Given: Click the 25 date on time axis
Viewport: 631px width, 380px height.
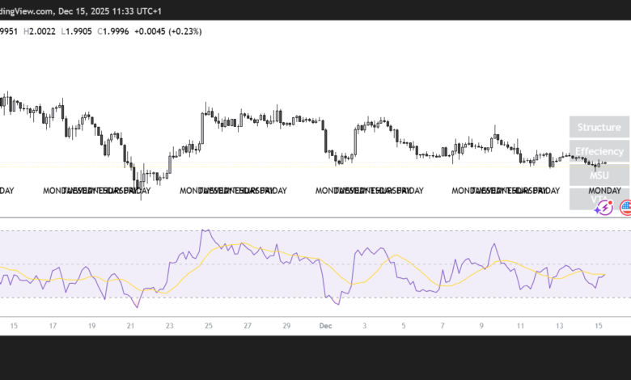Looking at the screenshot, I should tap(209, 326).
